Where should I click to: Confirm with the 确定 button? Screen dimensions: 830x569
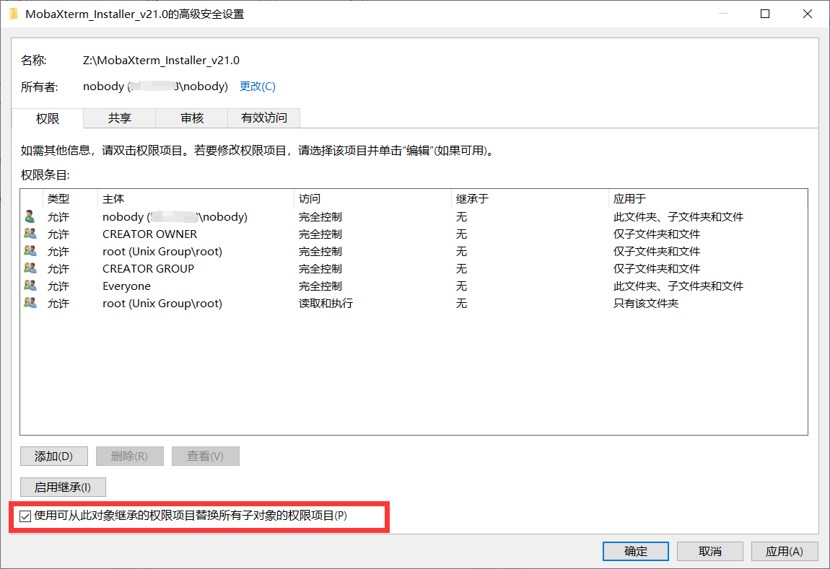pos(636,551)
